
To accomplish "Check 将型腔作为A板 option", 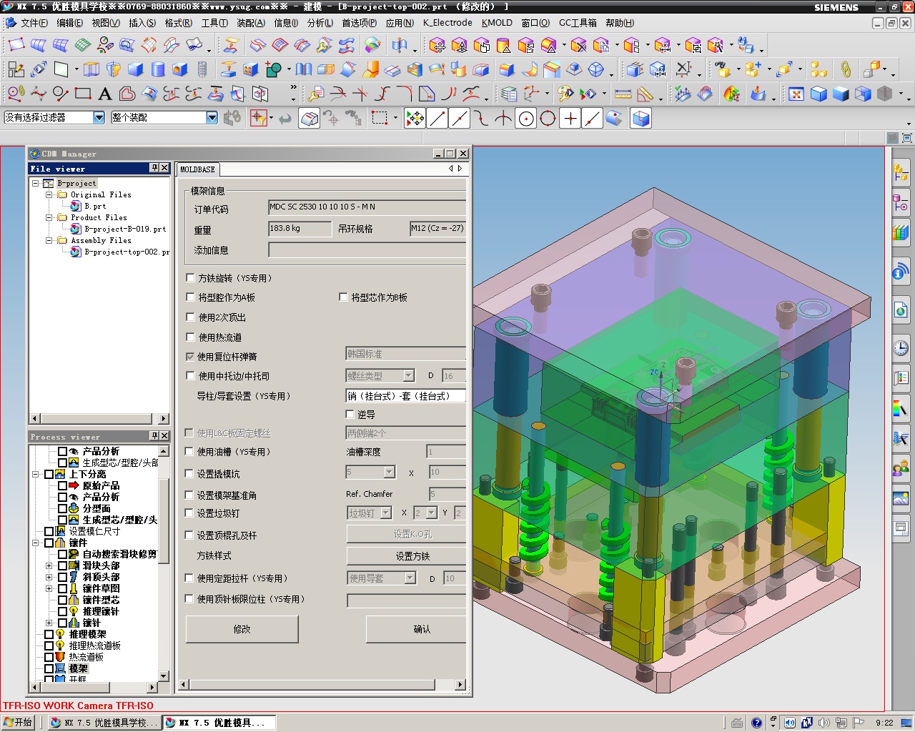I will (x=190, y=297).
